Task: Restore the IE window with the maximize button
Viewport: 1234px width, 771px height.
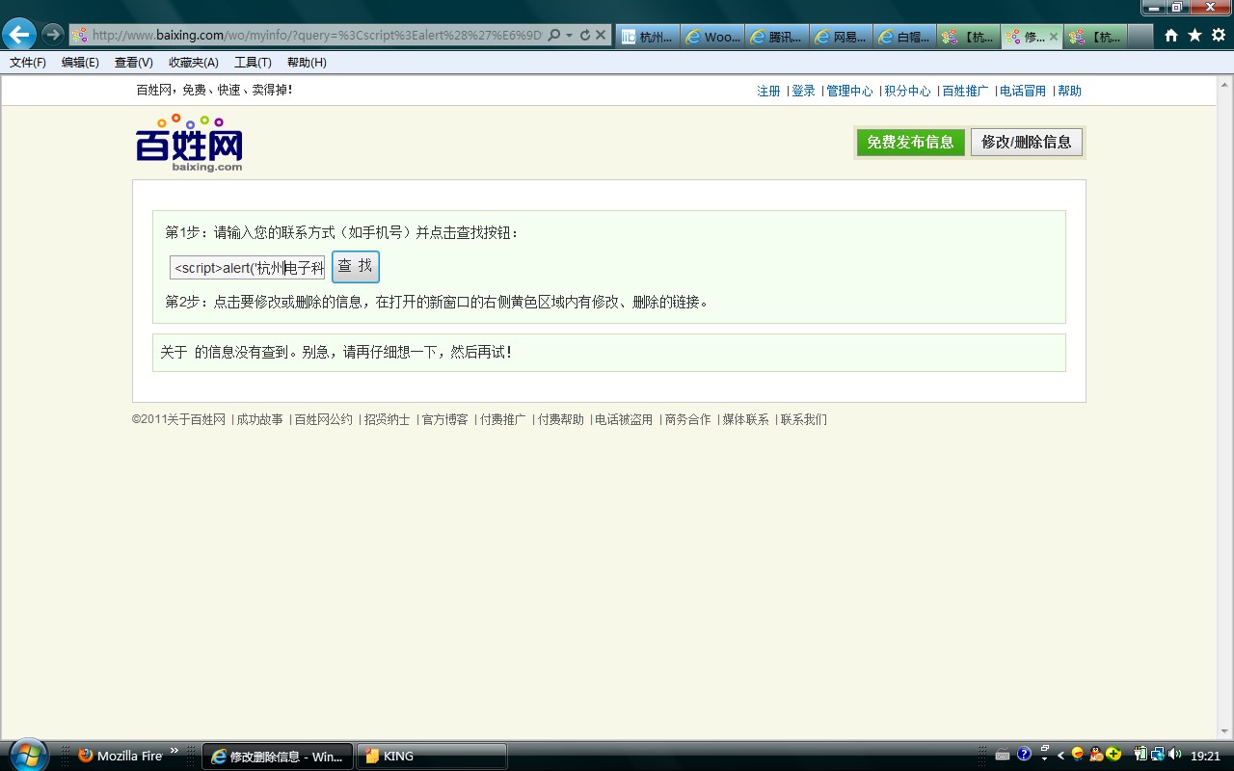Action: (x=1177, y=8)
